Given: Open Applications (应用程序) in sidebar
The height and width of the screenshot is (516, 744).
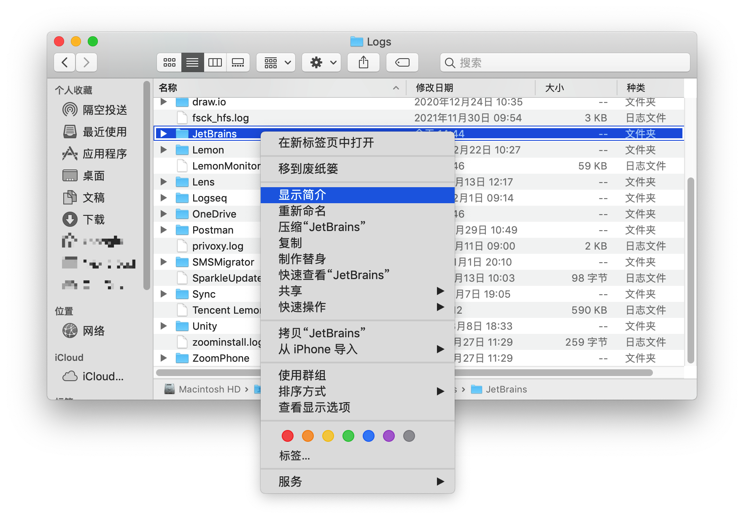Looking at the screenshot, I should click(95, 154).
